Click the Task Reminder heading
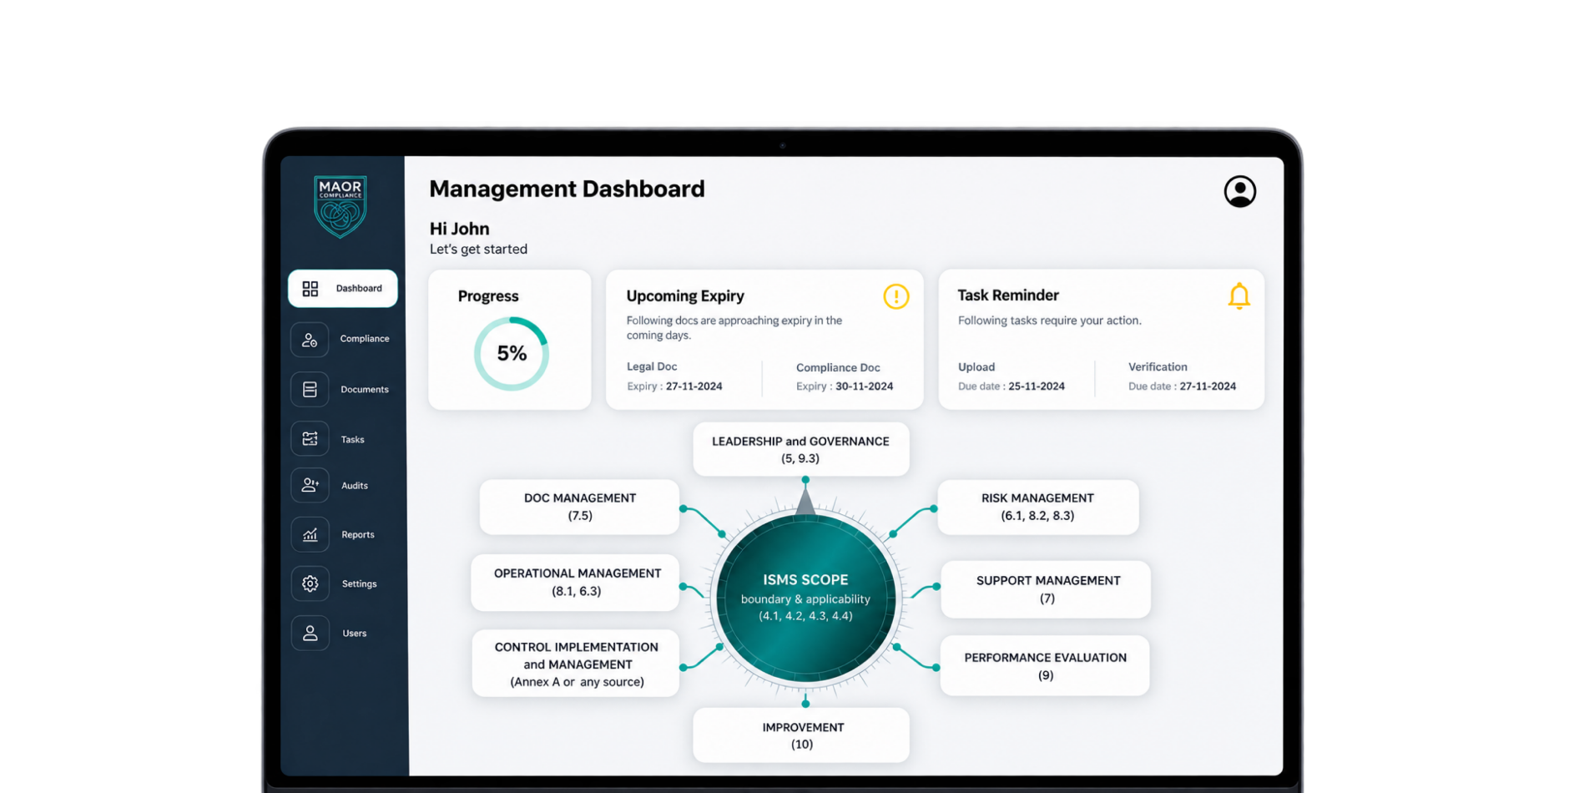Screen dimensions: 1569x793 click(1008, 295)
